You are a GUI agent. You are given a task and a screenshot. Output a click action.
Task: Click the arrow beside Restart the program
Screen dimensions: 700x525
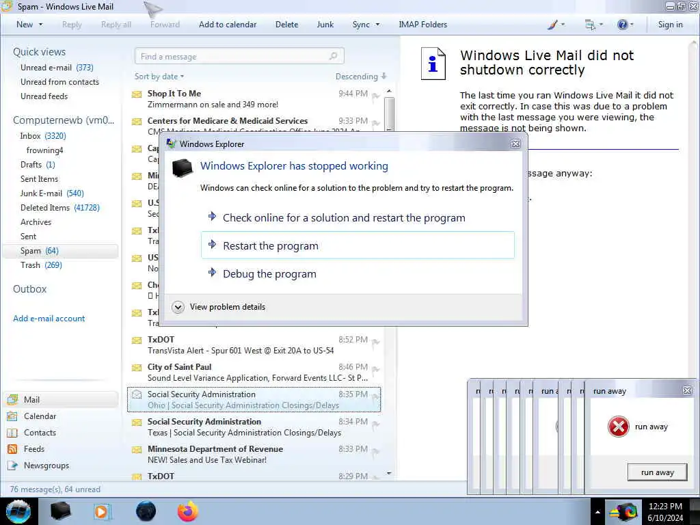tap(213, 245)
